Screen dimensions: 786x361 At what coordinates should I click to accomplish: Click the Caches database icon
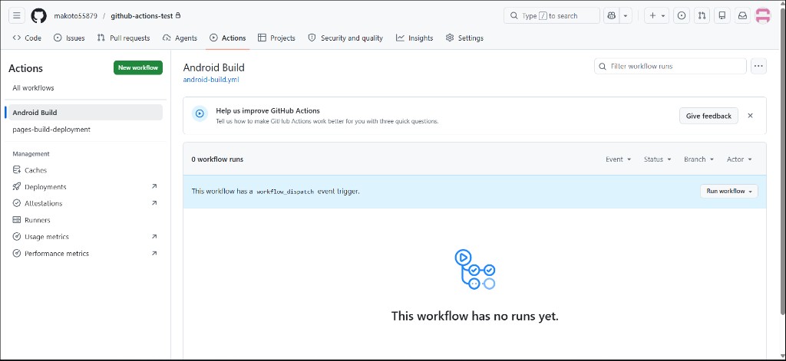coord(17,170)
